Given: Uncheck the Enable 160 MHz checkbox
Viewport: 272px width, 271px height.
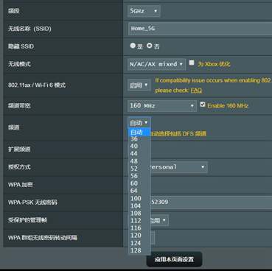Looking at the screenshot, I should point(203,105).
